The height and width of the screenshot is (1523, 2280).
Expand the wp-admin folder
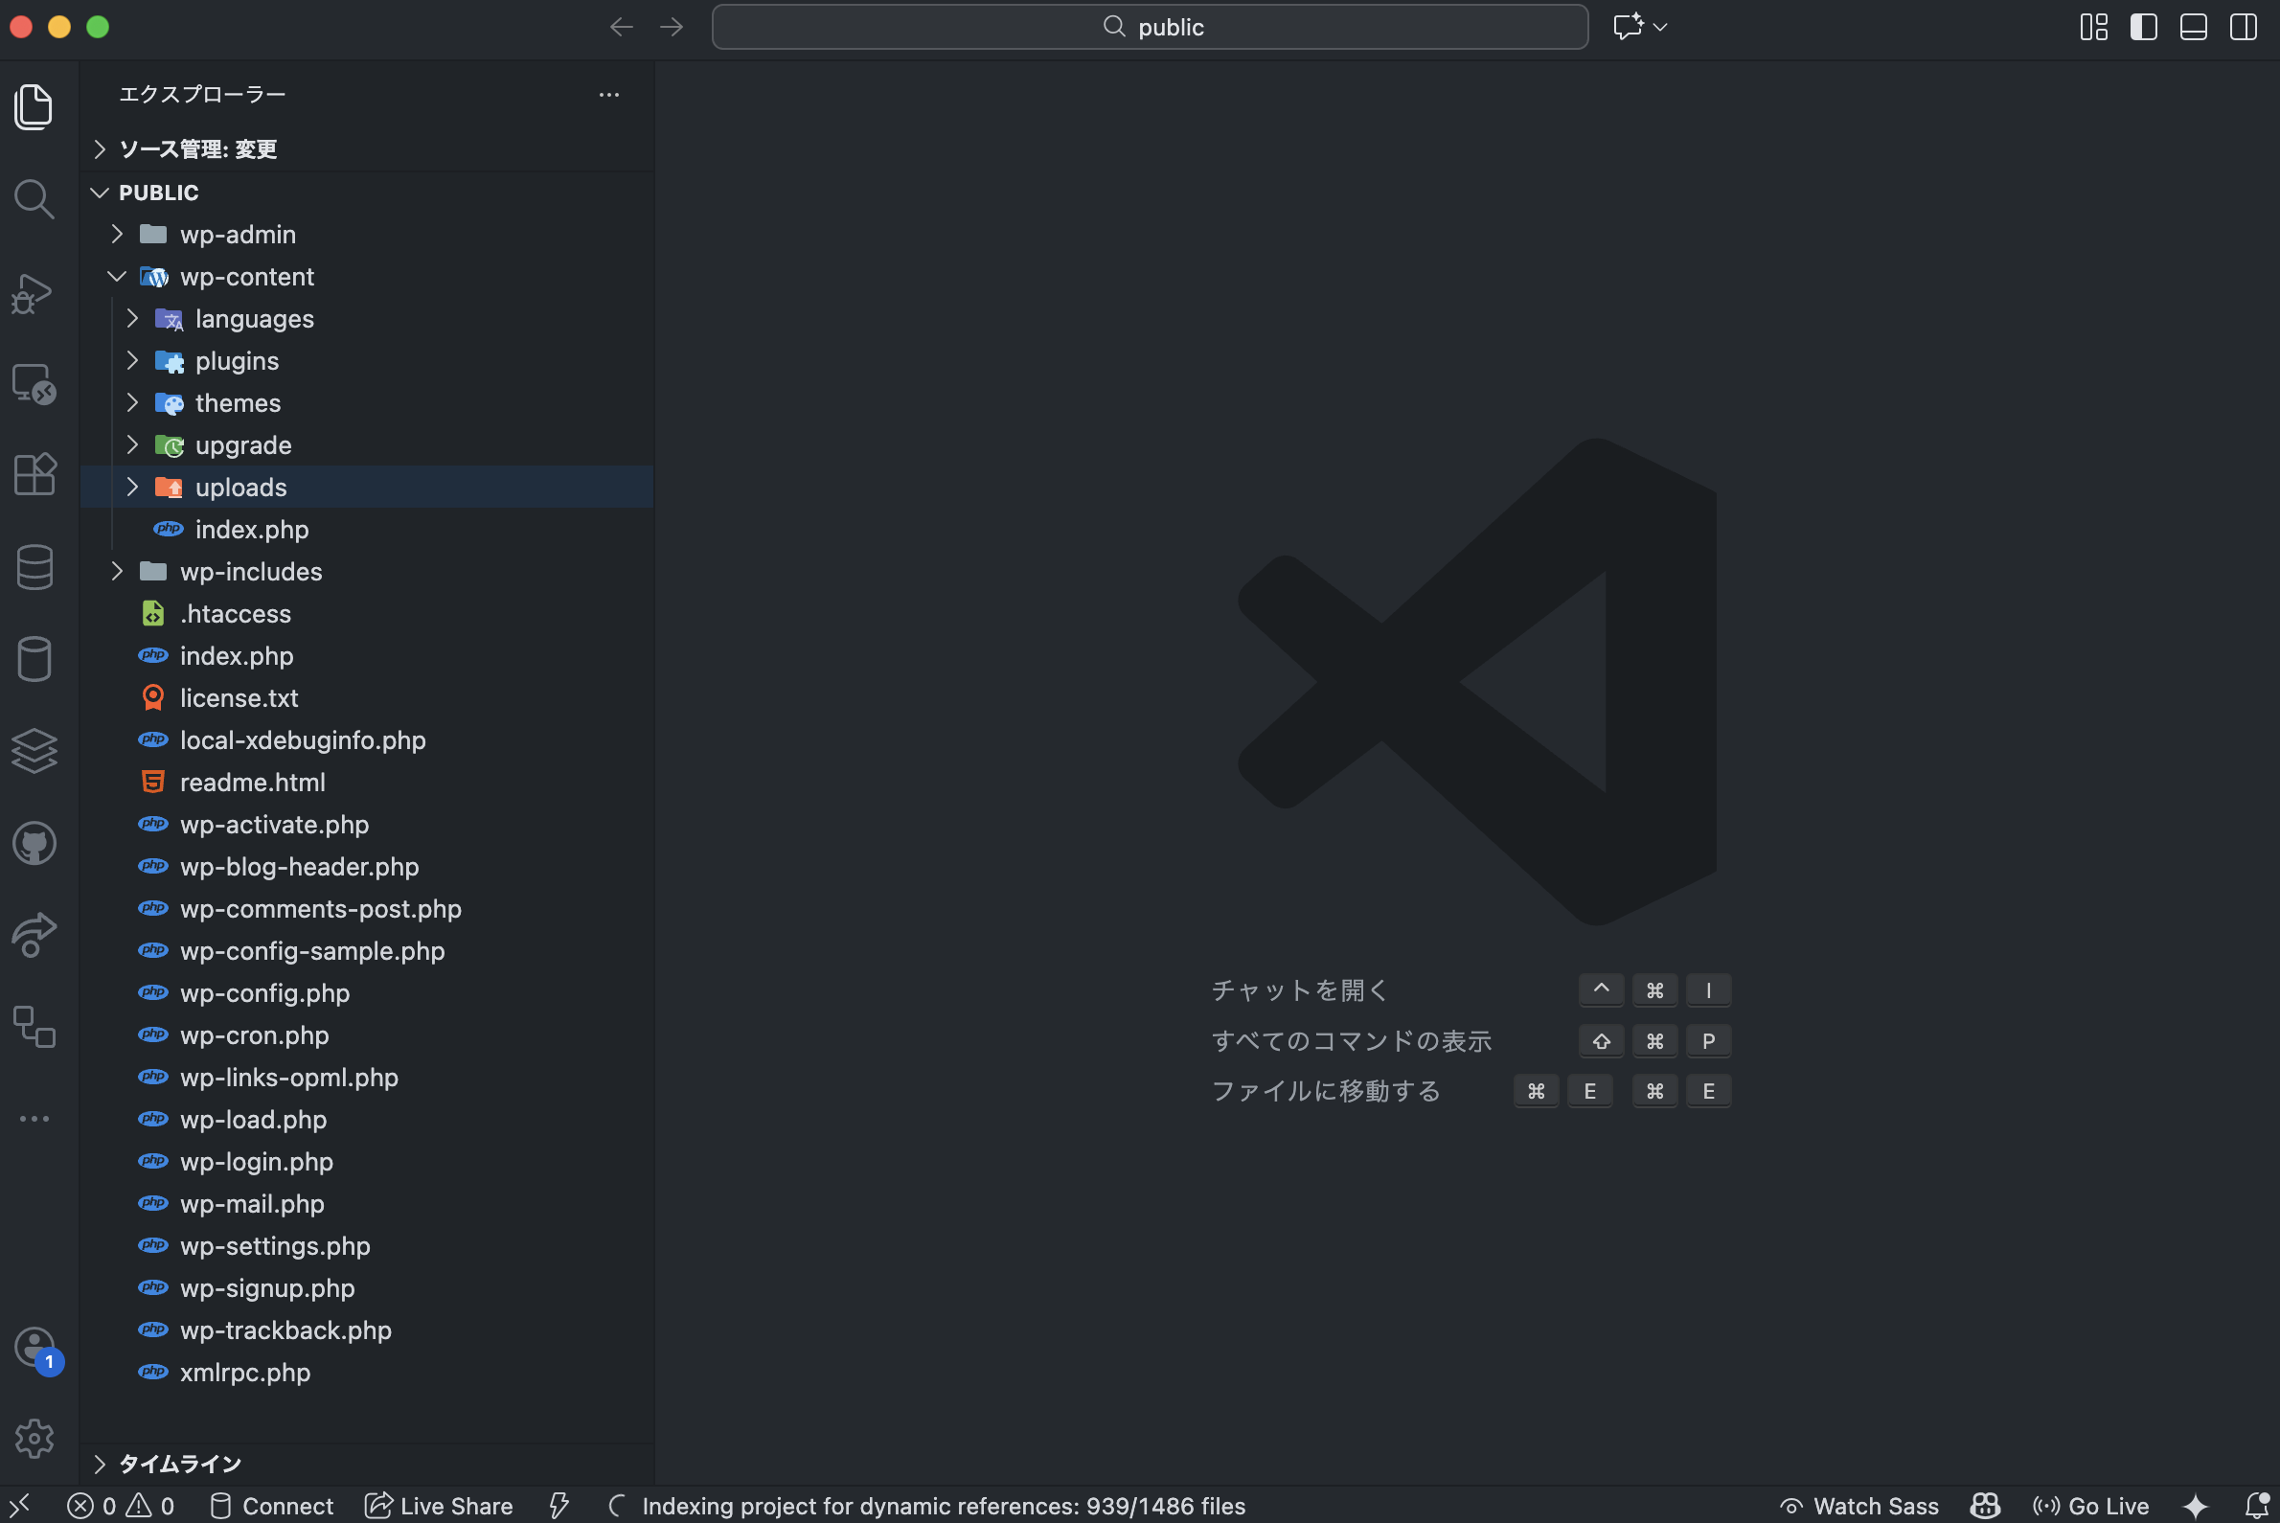[238, 234]
